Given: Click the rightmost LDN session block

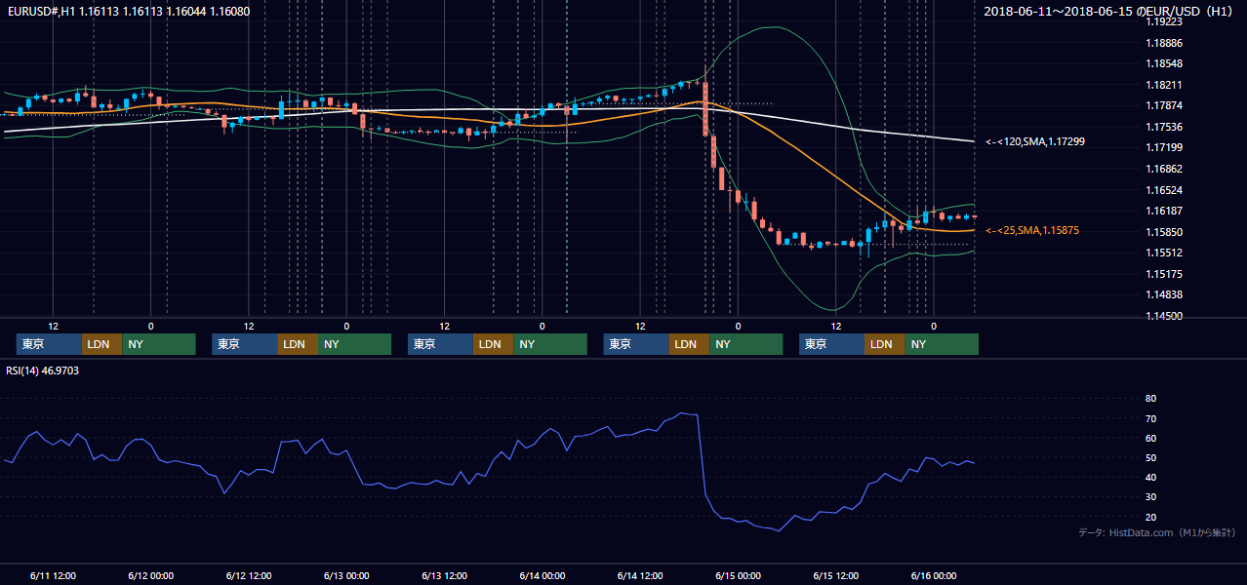Looking at the screenshot, I should tap(884, 344).
